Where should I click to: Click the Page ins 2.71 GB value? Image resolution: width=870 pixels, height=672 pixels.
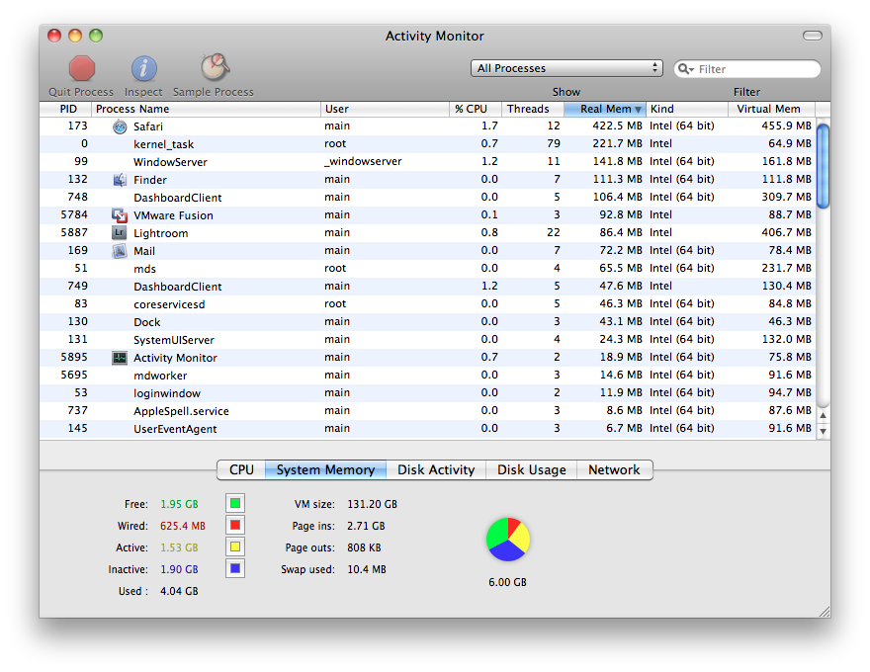click(366, 526)
